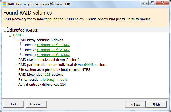Select the Drive 1: label
This screenshot has height=112, width=171.
(x=30, y=45)
